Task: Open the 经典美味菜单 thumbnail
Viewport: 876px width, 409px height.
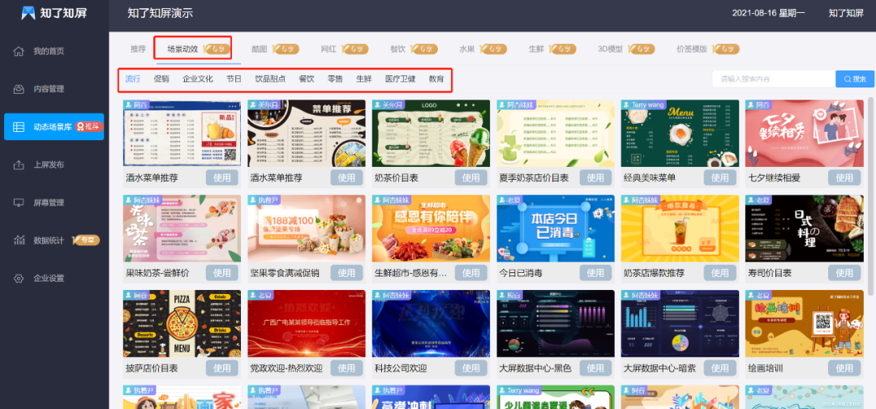Action: tap(680, 134)
